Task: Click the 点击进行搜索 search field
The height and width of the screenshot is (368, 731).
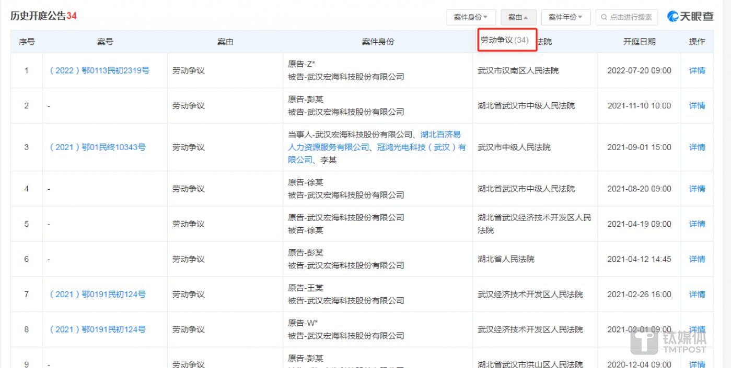Action: pos(631,17)
